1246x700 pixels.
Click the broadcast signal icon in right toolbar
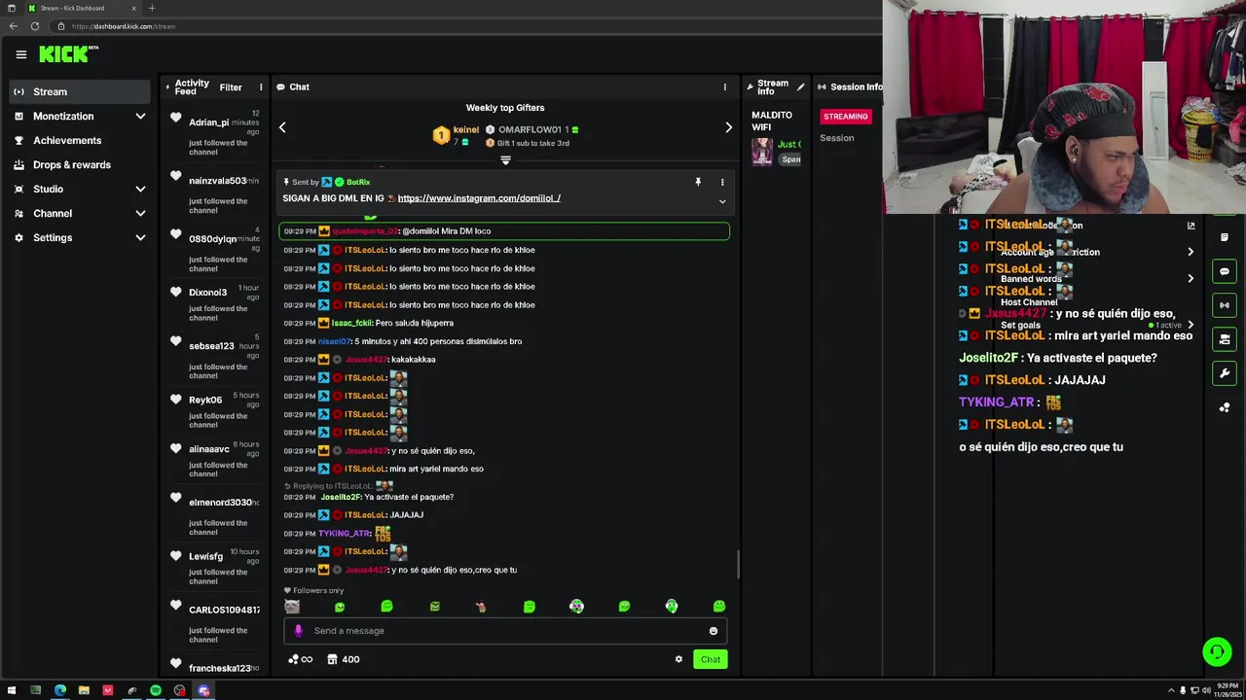tap(1225, 305)
